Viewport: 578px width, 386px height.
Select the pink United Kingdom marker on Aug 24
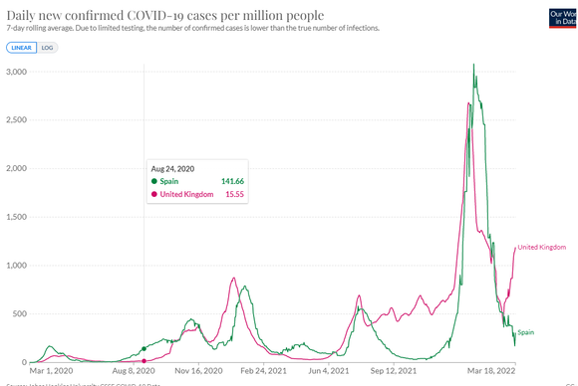[144, 361]
